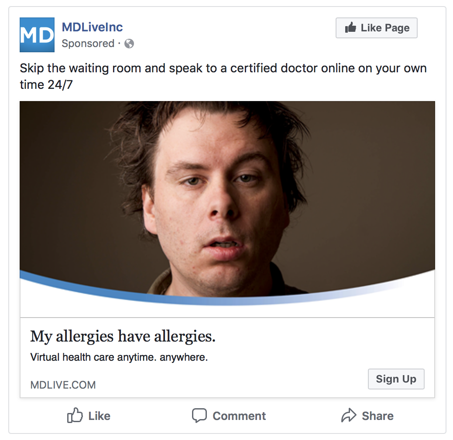Open the MDLiveInc page name link
Screen dimensions: 453x440
point(92,27)
